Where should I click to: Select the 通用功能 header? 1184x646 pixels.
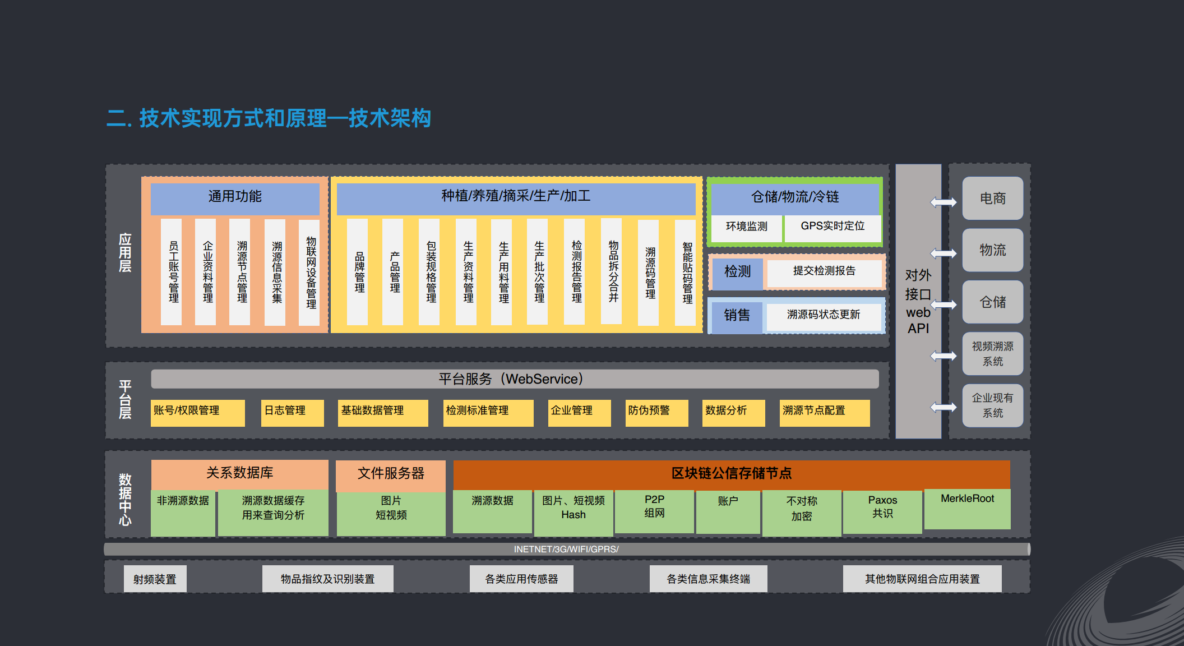tap(235, 198)
